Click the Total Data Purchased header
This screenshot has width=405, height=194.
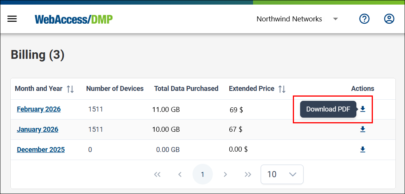186,89
